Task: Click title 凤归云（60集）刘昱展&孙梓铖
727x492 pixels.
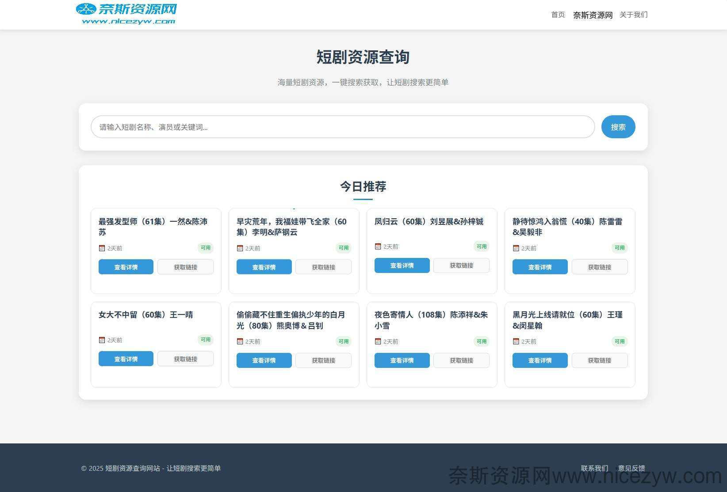Action: click(429, 221)
